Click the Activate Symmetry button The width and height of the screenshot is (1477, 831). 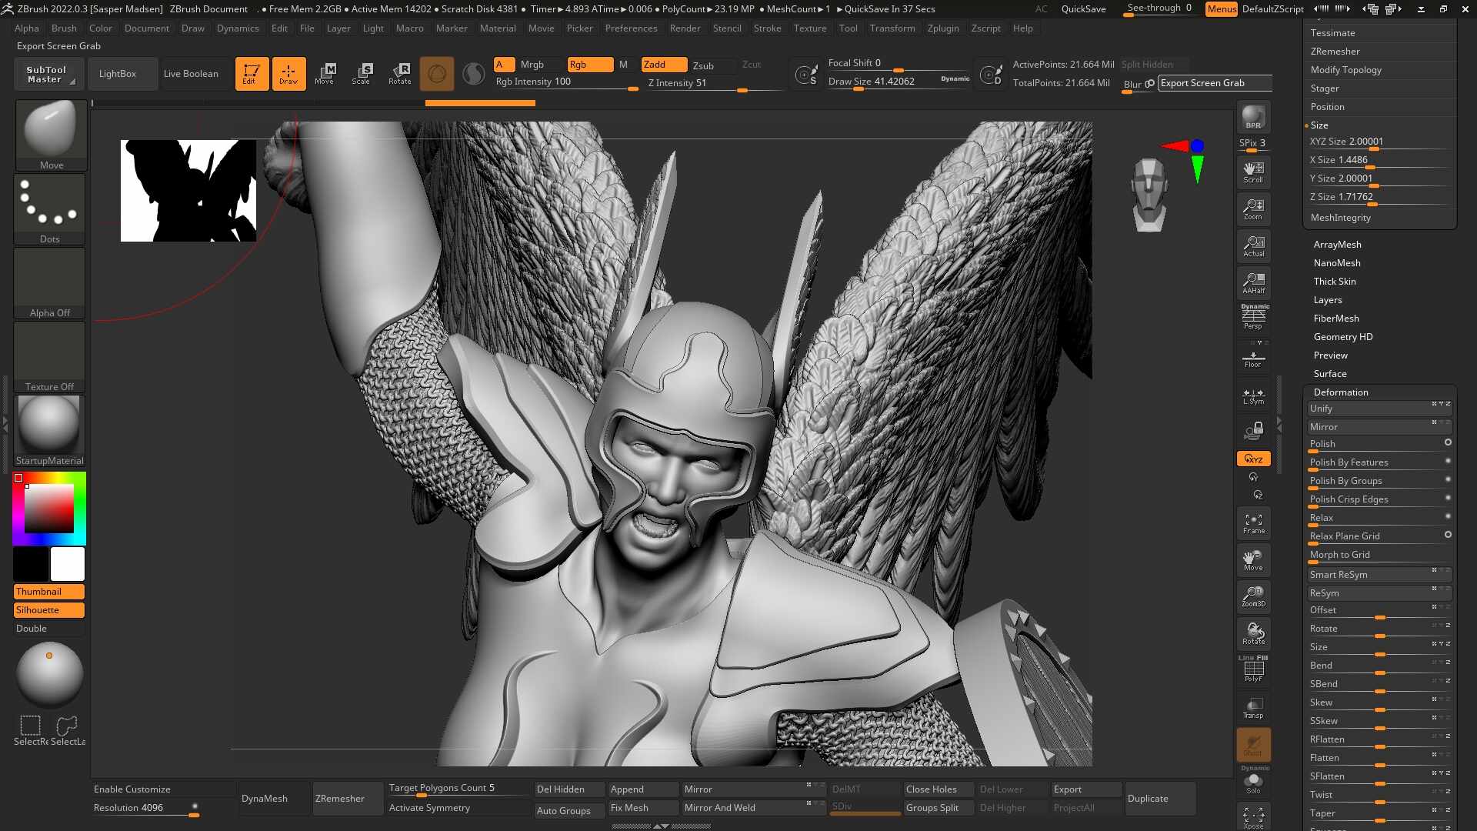point(427,808)
